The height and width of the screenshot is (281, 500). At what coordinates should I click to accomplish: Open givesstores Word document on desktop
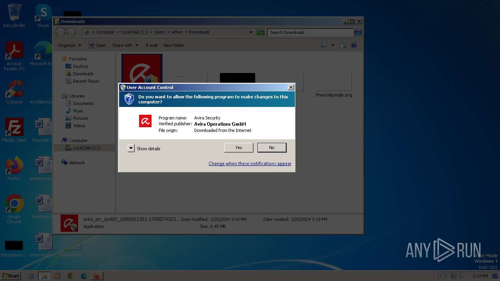(42, 168)
